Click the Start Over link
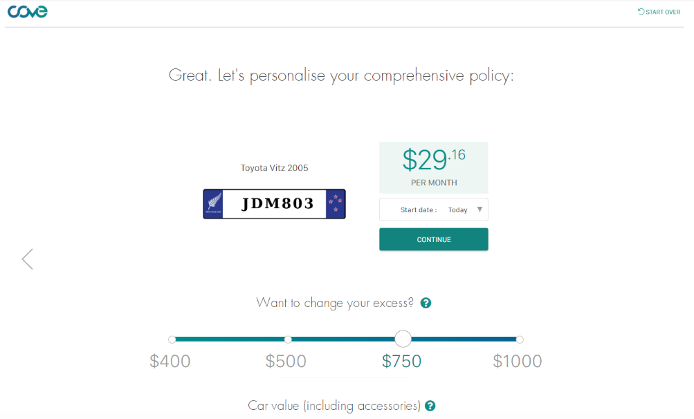Image resolution: width=694 pixels, height=419 pixels. tap(659, 12)
